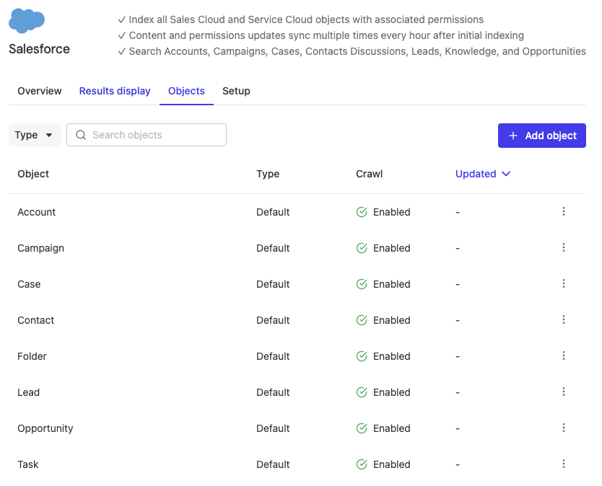
Task: Click the Enabled crawl checkmark for Lead
Action: [x=362, y=392]
